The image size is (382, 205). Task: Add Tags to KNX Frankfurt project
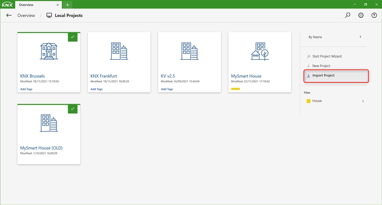click(x=96, y=89)
